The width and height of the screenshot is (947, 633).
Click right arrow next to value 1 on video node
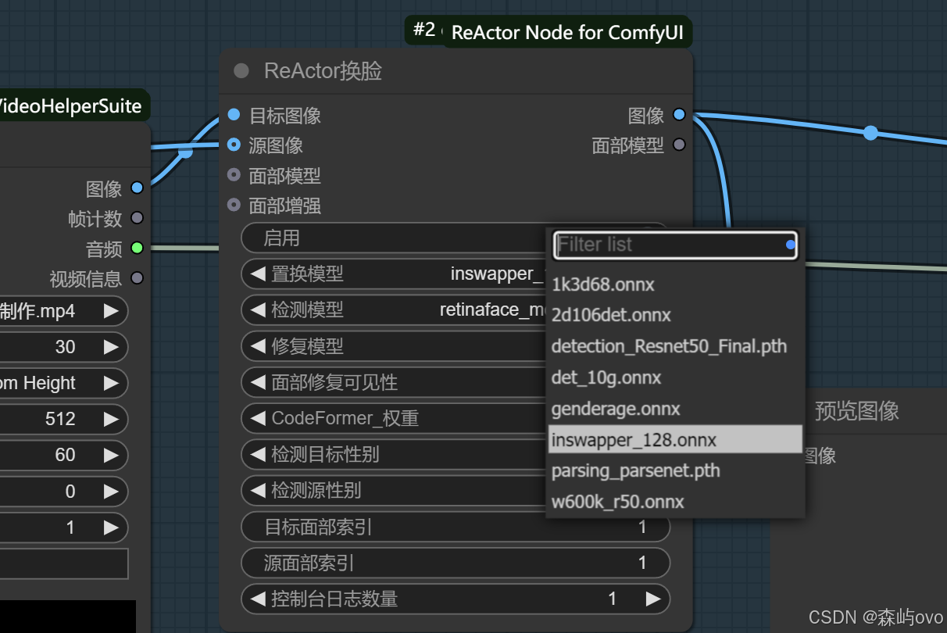point(111,527)
